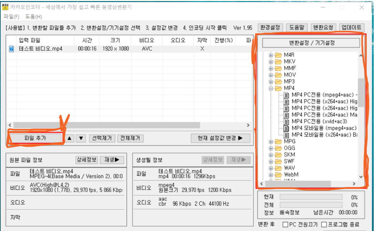Expand the SKM folder node
The width and height of the screenshot is (374, 231).
(x=271, y=155)
